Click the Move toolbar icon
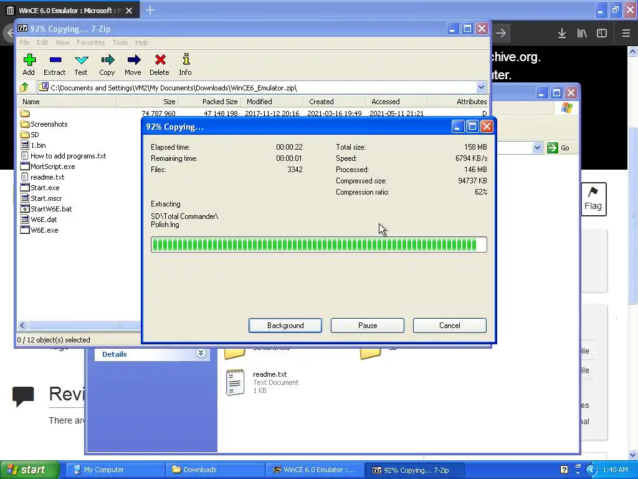The image size is (638, 479). (133, 65)
